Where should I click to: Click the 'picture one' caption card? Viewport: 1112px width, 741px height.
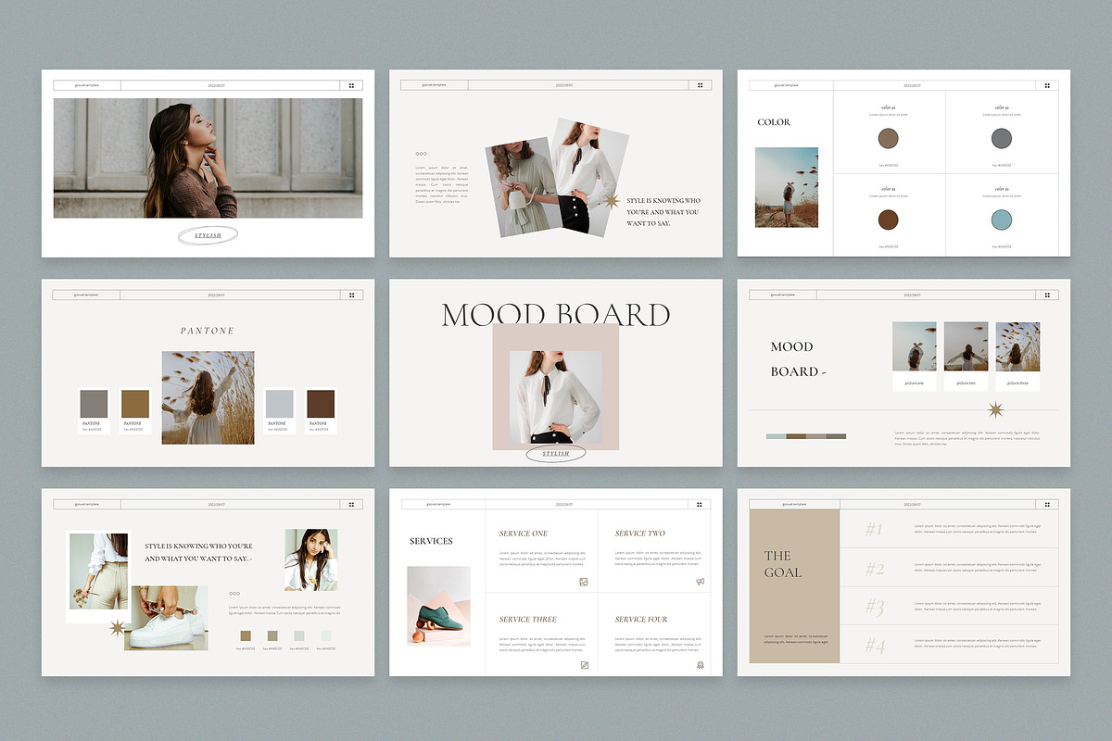(914, 382)
